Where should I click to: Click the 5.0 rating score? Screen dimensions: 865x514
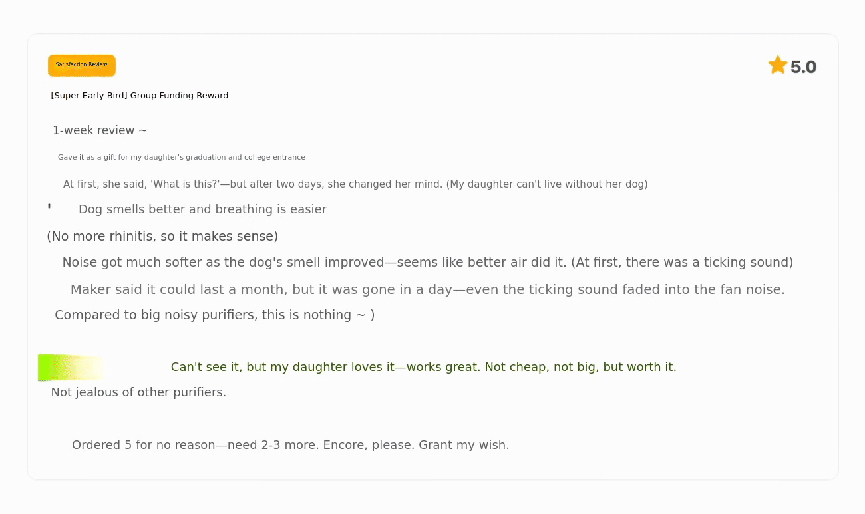click(803, 67)
